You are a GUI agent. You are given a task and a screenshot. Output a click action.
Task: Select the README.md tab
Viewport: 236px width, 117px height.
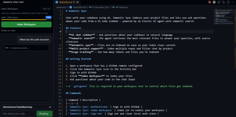[67, 2]
